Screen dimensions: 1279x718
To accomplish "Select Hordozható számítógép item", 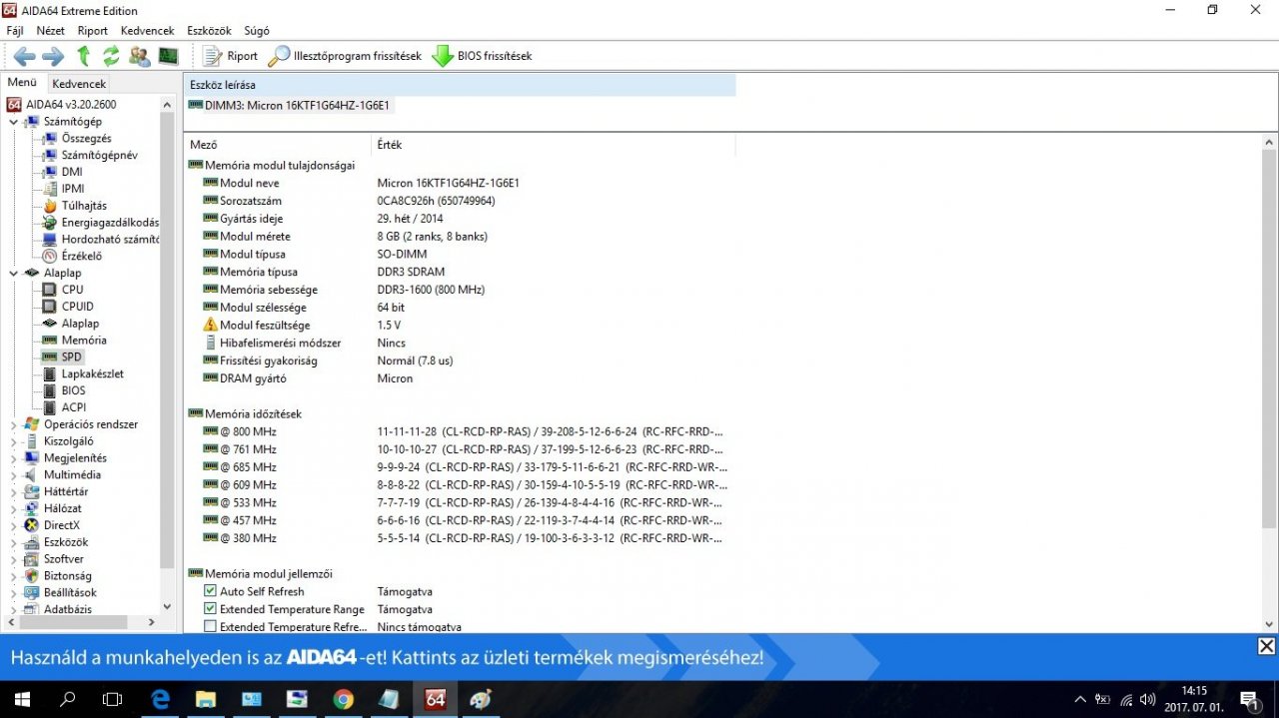I will pos(110,240).
